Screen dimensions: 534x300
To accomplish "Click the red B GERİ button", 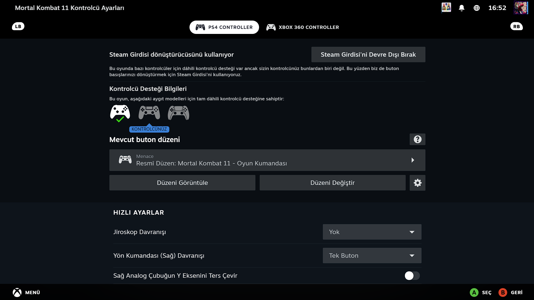I will (x=510, y=292).
